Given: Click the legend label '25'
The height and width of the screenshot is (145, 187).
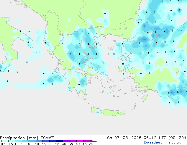Looking at the screenshot, I should [x=57, y=144].
